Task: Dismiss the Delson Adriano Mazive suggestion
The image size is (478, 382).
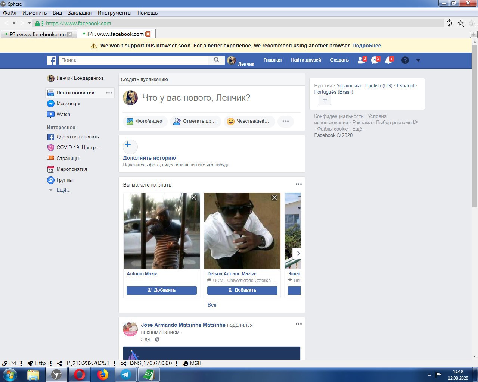Action: coord(274,197)
